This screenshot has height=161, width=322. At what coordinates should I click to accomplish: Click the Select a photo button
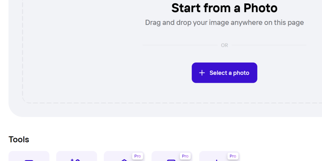pos(224,73)
